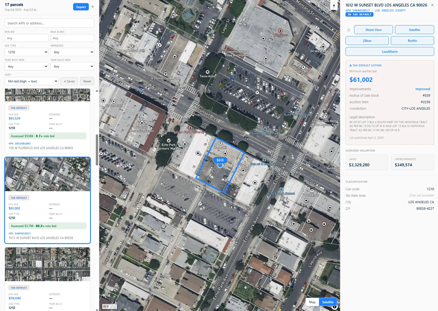This screenshot has width=438, height=311.
Task: Close the 1612 W Sunset Blvd details panel
Action: point(432,5)
